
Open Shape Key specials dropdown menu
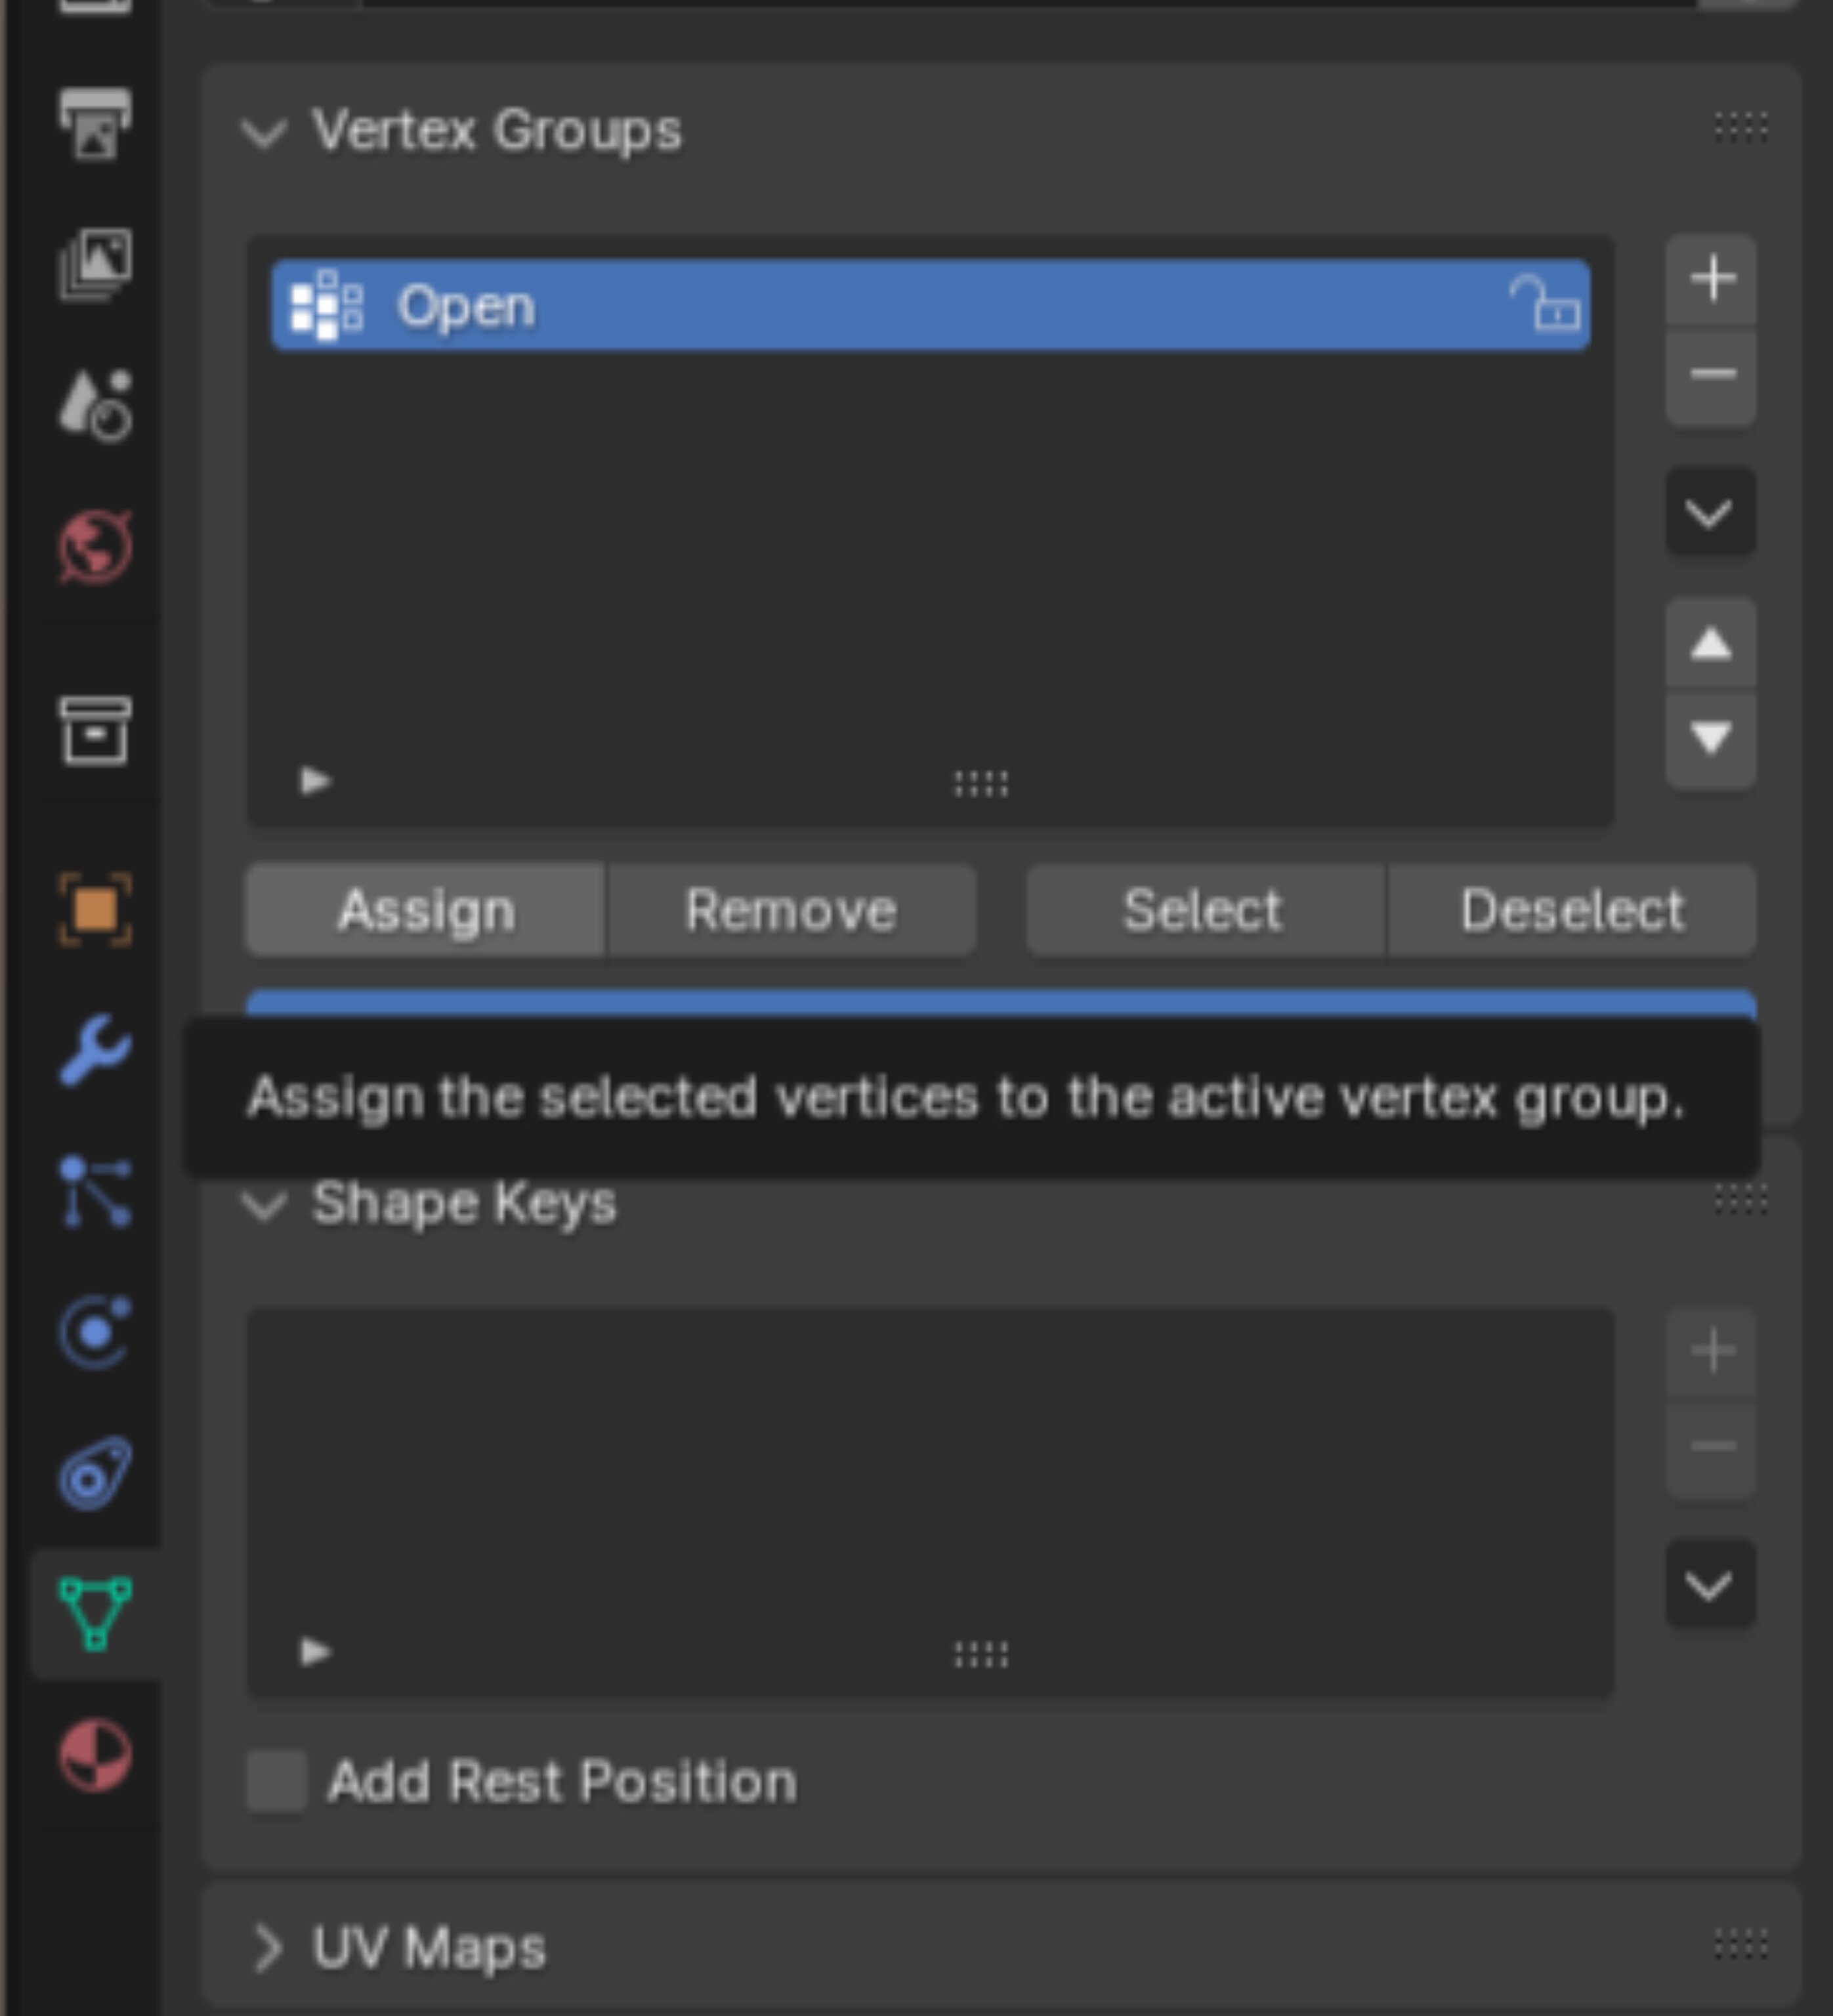point(1710,1584)
